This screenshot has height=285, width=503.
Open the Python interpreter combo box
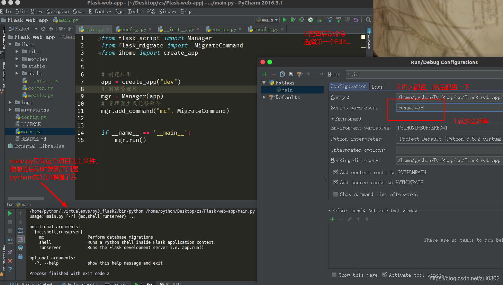coord(449,139)
